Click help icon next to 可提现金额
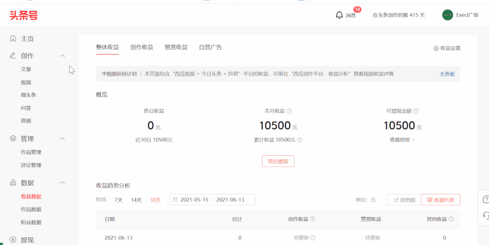 click(x=416, y=111)
